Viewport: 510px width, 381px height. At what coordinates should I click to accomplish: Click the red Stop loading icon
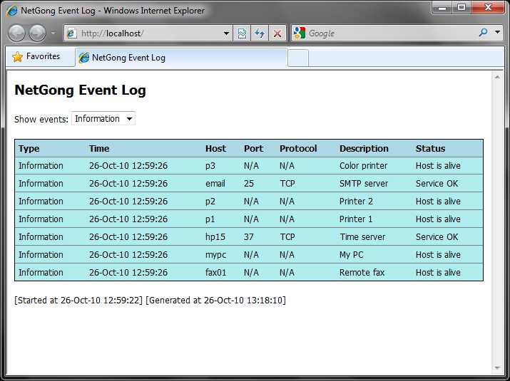point(277,33)
